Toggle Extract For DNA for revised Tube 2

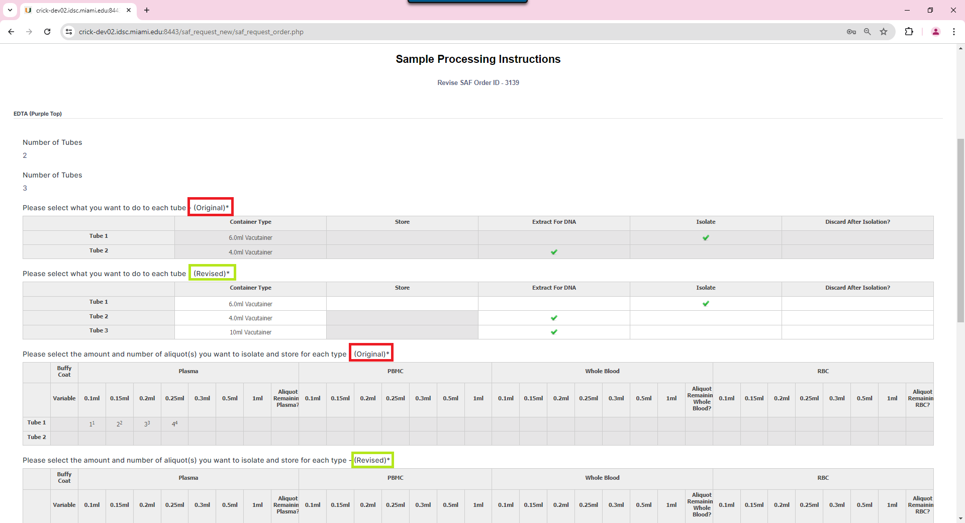(x=554, y=318)
